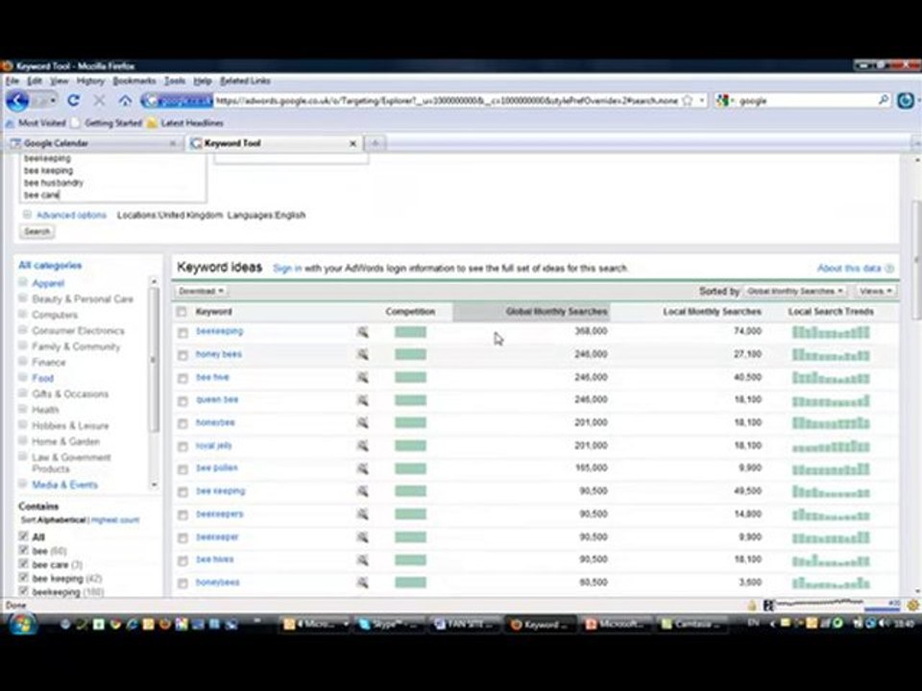This screenshot has height=691, width=922.
Task: Click competition bar for bee hive
Action: (x=410, y=378)
